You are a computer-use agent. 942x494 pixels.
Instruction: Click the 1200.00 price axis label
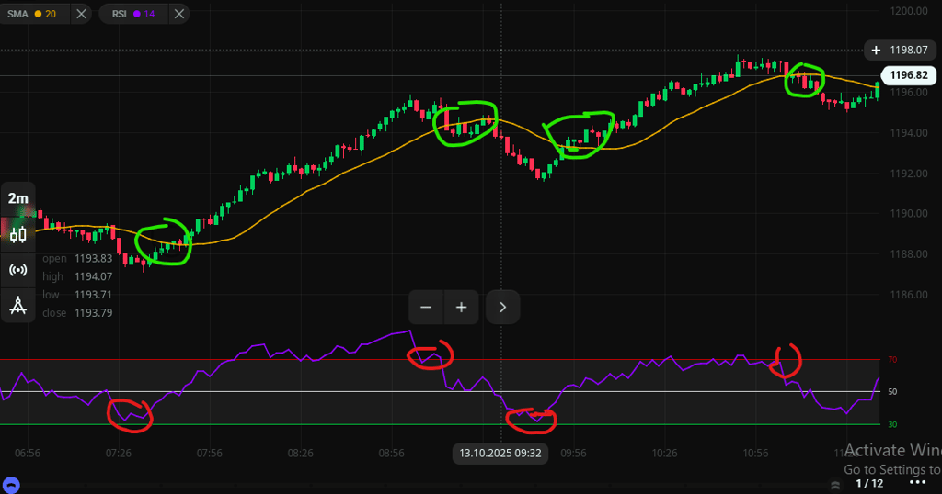tap(909, 11)
